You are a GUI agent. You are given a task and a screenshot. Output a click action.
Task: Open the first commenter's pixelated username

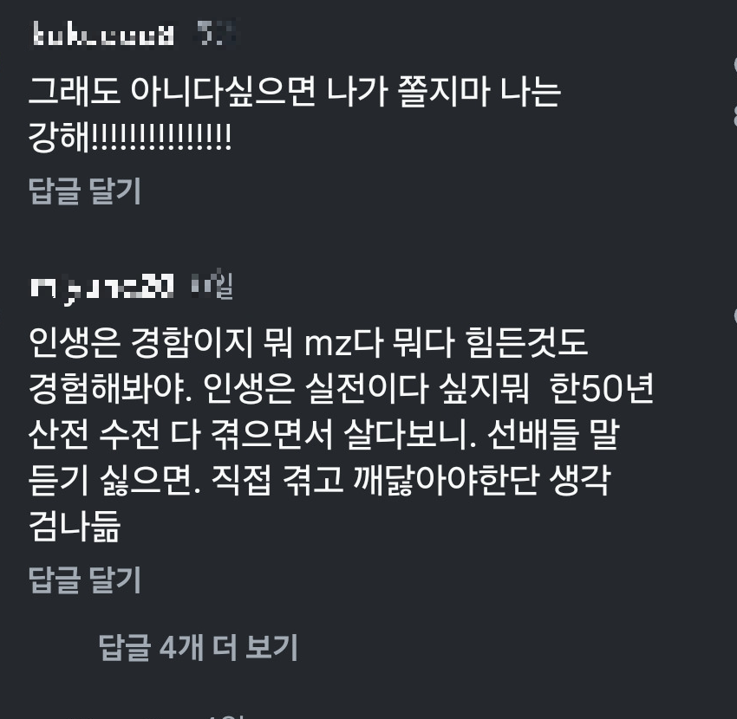[103, 35]
